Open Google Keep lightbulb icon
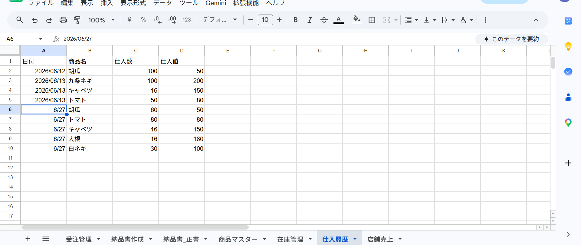 tap(568, 46)
